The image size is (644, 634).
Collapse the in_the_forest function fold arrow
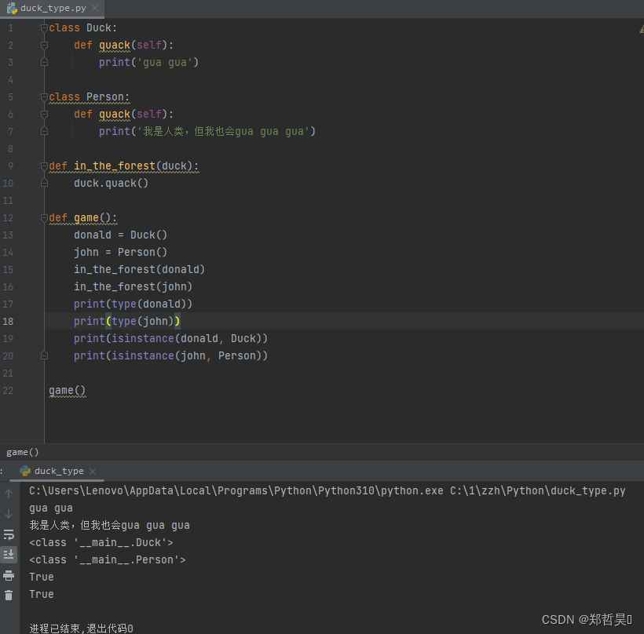coord(44,166)
